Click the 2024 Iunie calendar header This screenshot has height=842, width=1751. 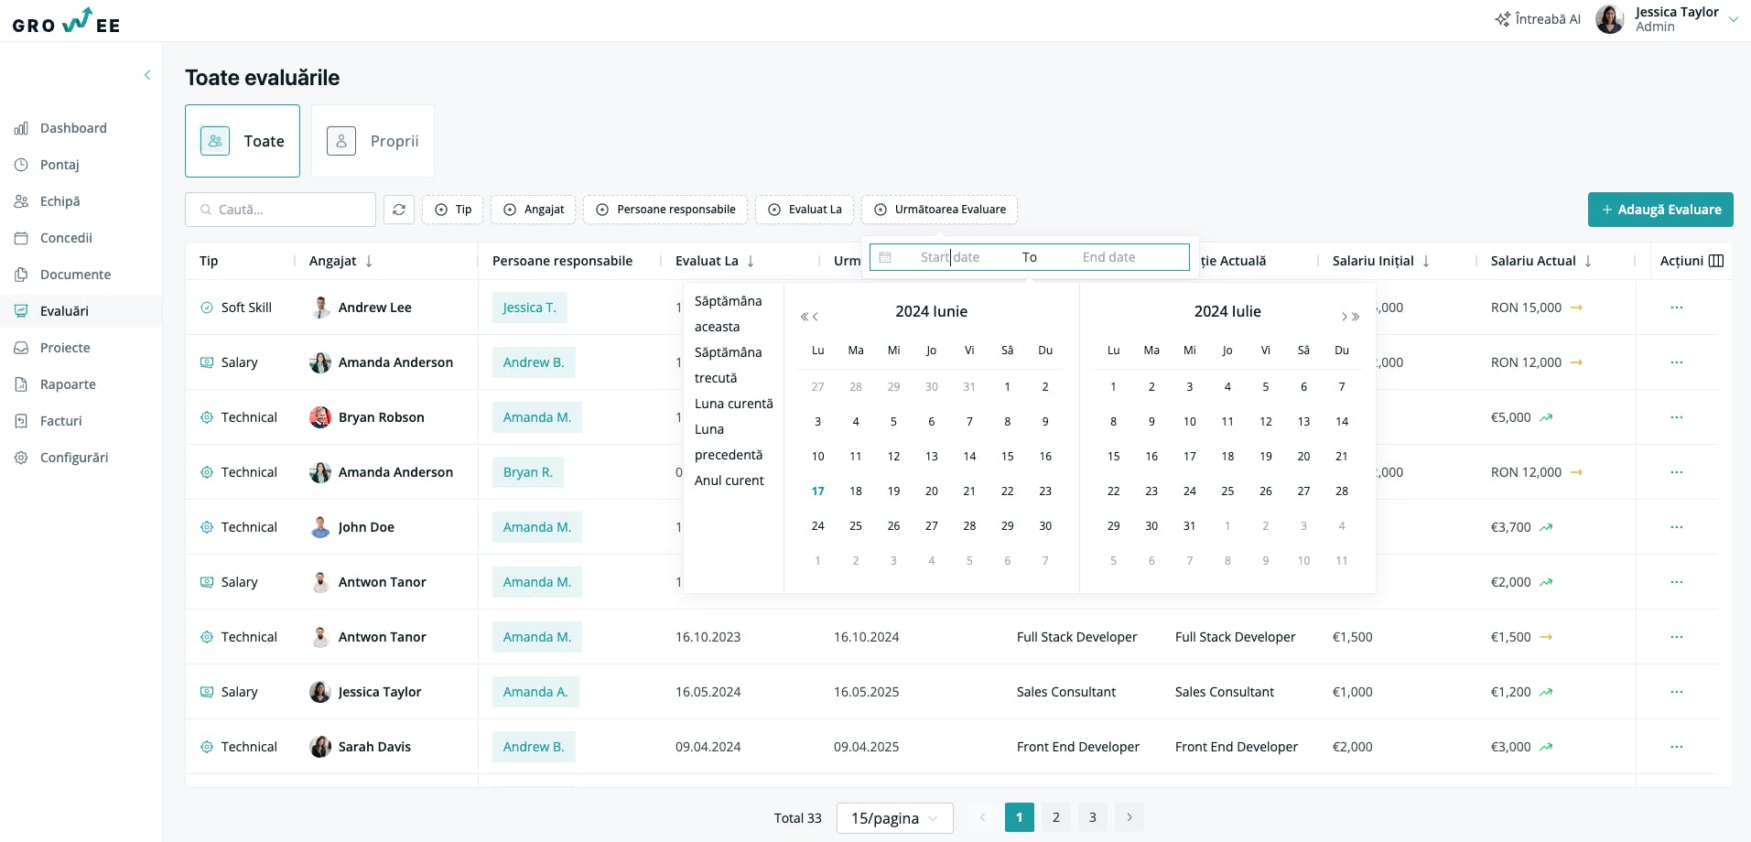click(x=931, y=311)
